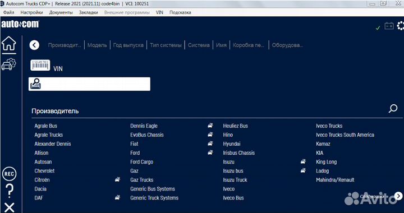This screenshot has width=404, height=213.
Task: Open help via the question mark icon
Action: pyautogui.click(x=10, y=191)
